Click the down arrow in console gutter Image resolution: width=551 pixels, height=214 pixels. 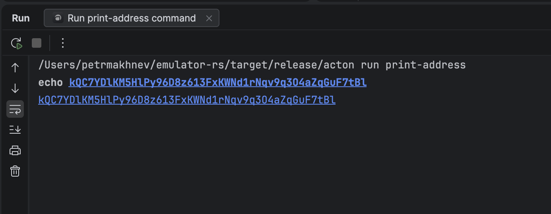(15, 88)
